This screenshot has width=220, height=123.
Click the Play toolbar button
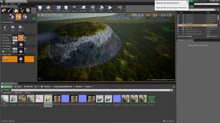click(110, 9)
